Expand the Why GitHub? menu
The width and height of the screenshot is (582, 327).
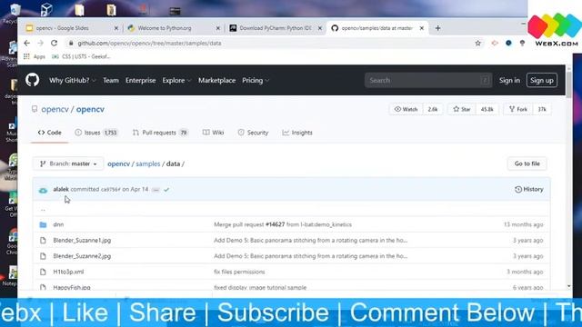coord(73,80)
